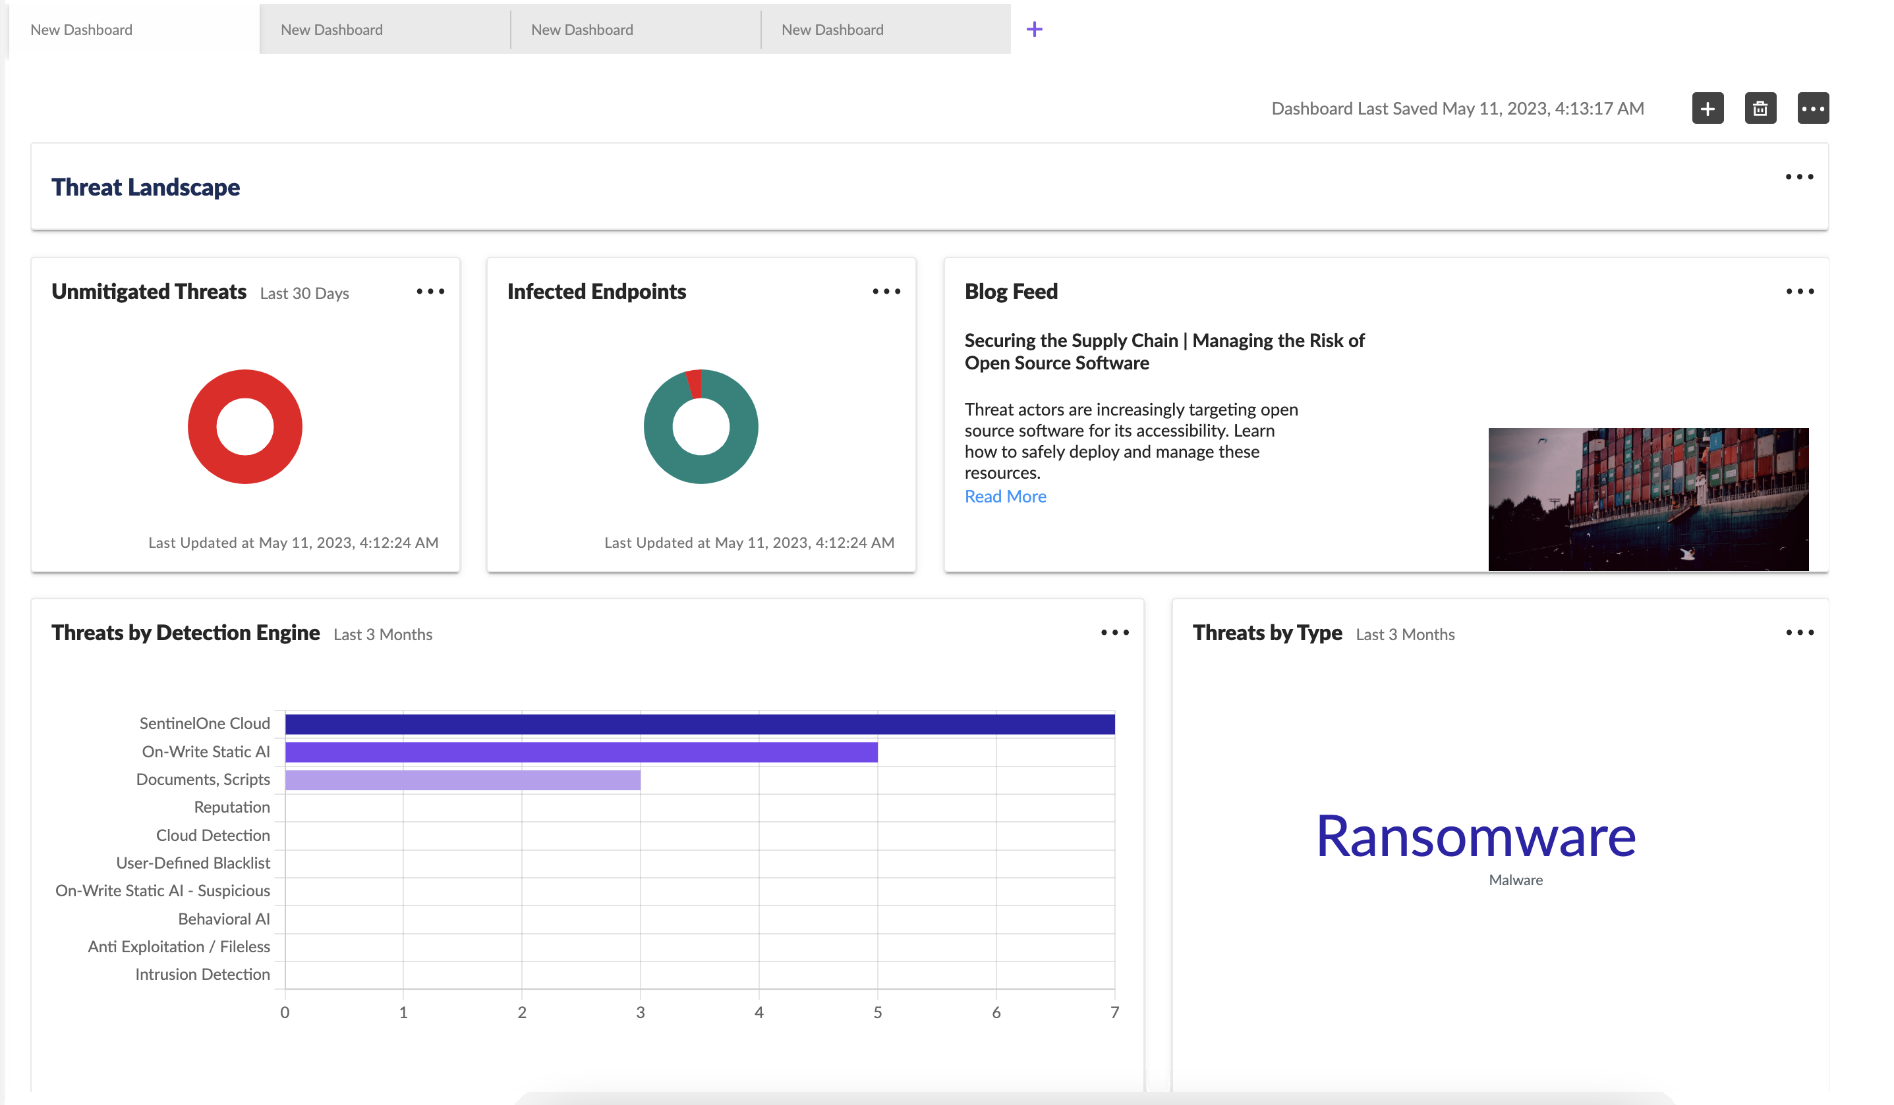The image size is (1894, 1105).
Task: Open the Threat Landscape options menu
Action: point(1798,177)
